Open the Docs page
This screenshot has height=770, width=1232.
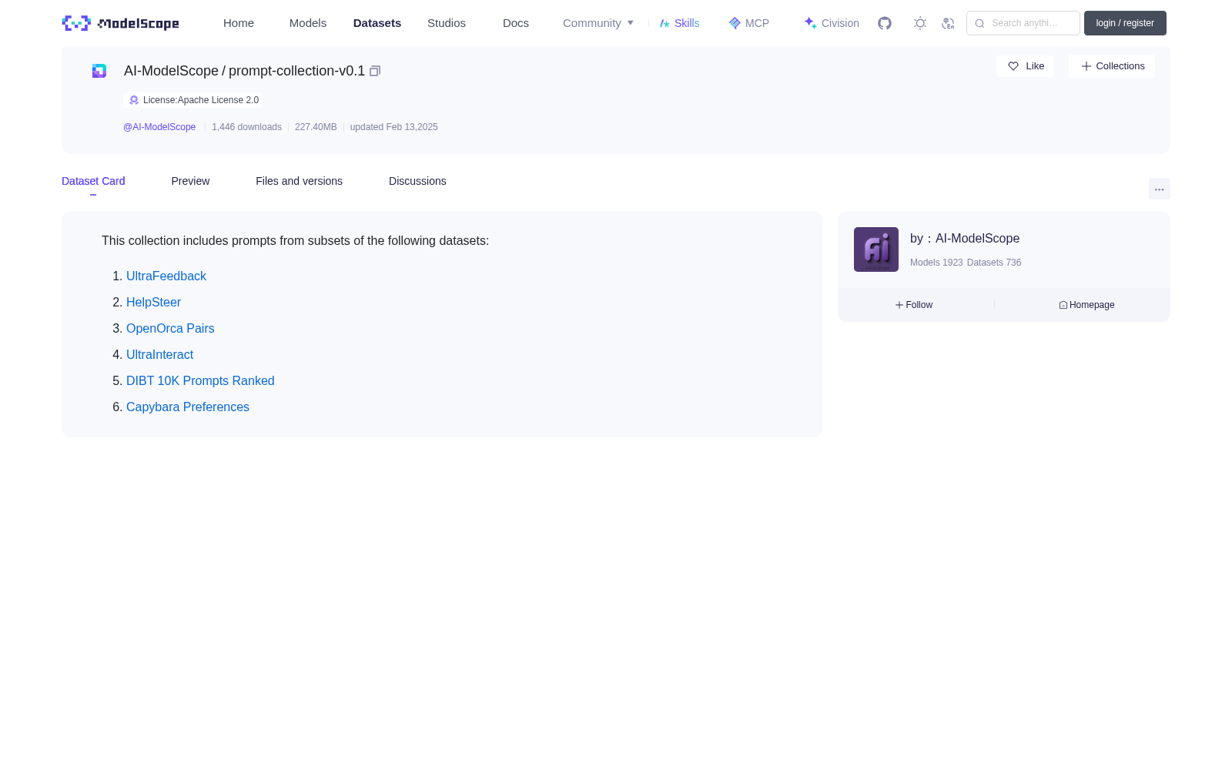(x=516, y=23)
